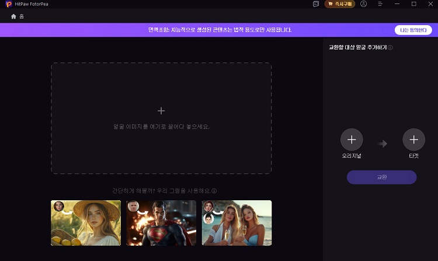Image resolution: width=438 pixels, height=261 pixels.
Task: Minimize the HitPaw FotorPea window
Action: [x=397, y=4]
